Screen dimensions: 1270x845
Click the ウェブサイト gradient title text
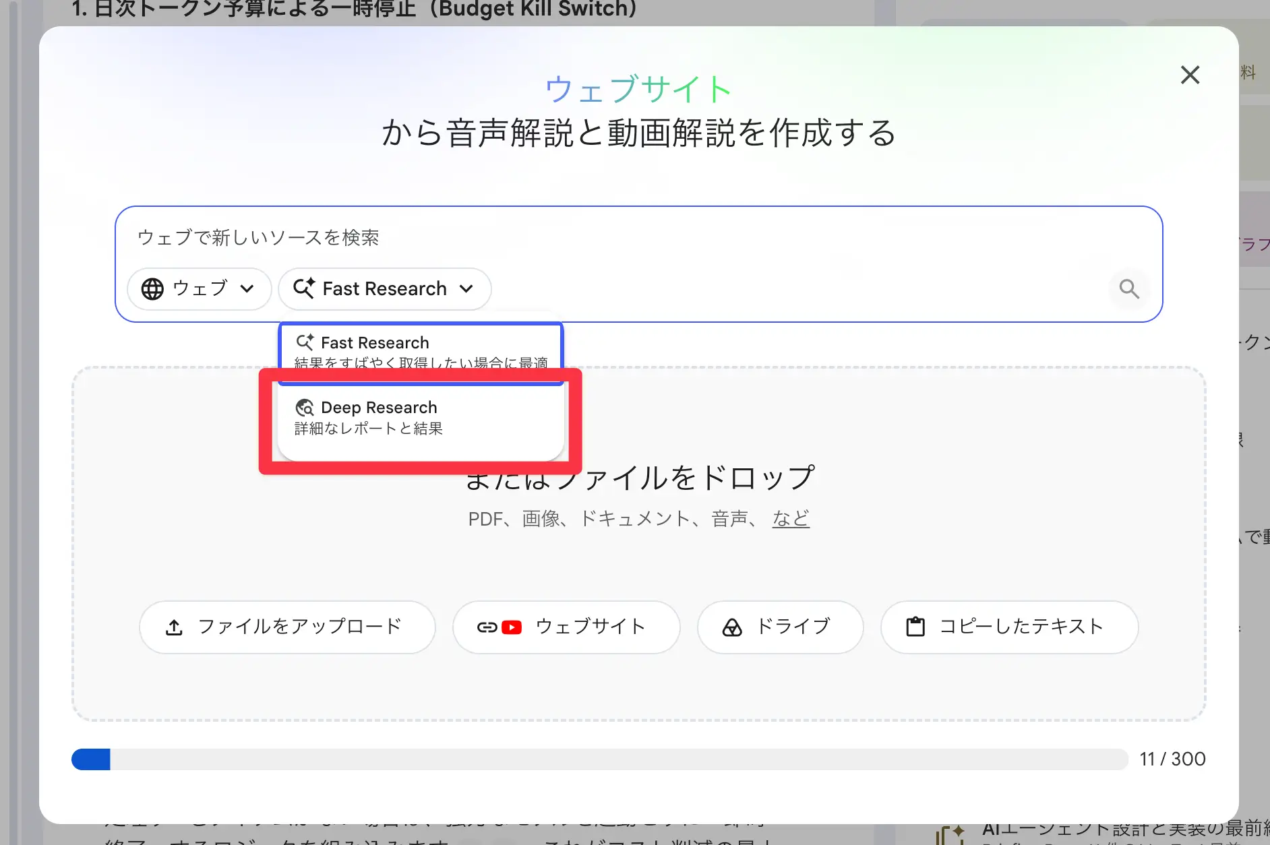click(x=638, y=89)
